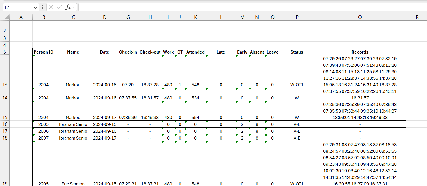The width and height of the screenshot is (427, 186).
Task: Click the Records header cell
Action: [x=360, y=52]
